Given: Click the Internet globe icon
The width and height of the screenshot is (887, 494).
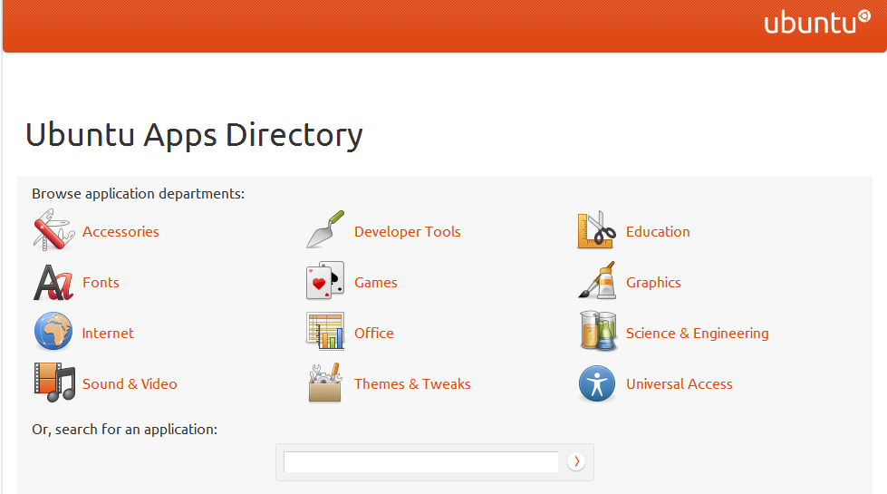Looking at the screenshot, I should click(x=53, y=332).
